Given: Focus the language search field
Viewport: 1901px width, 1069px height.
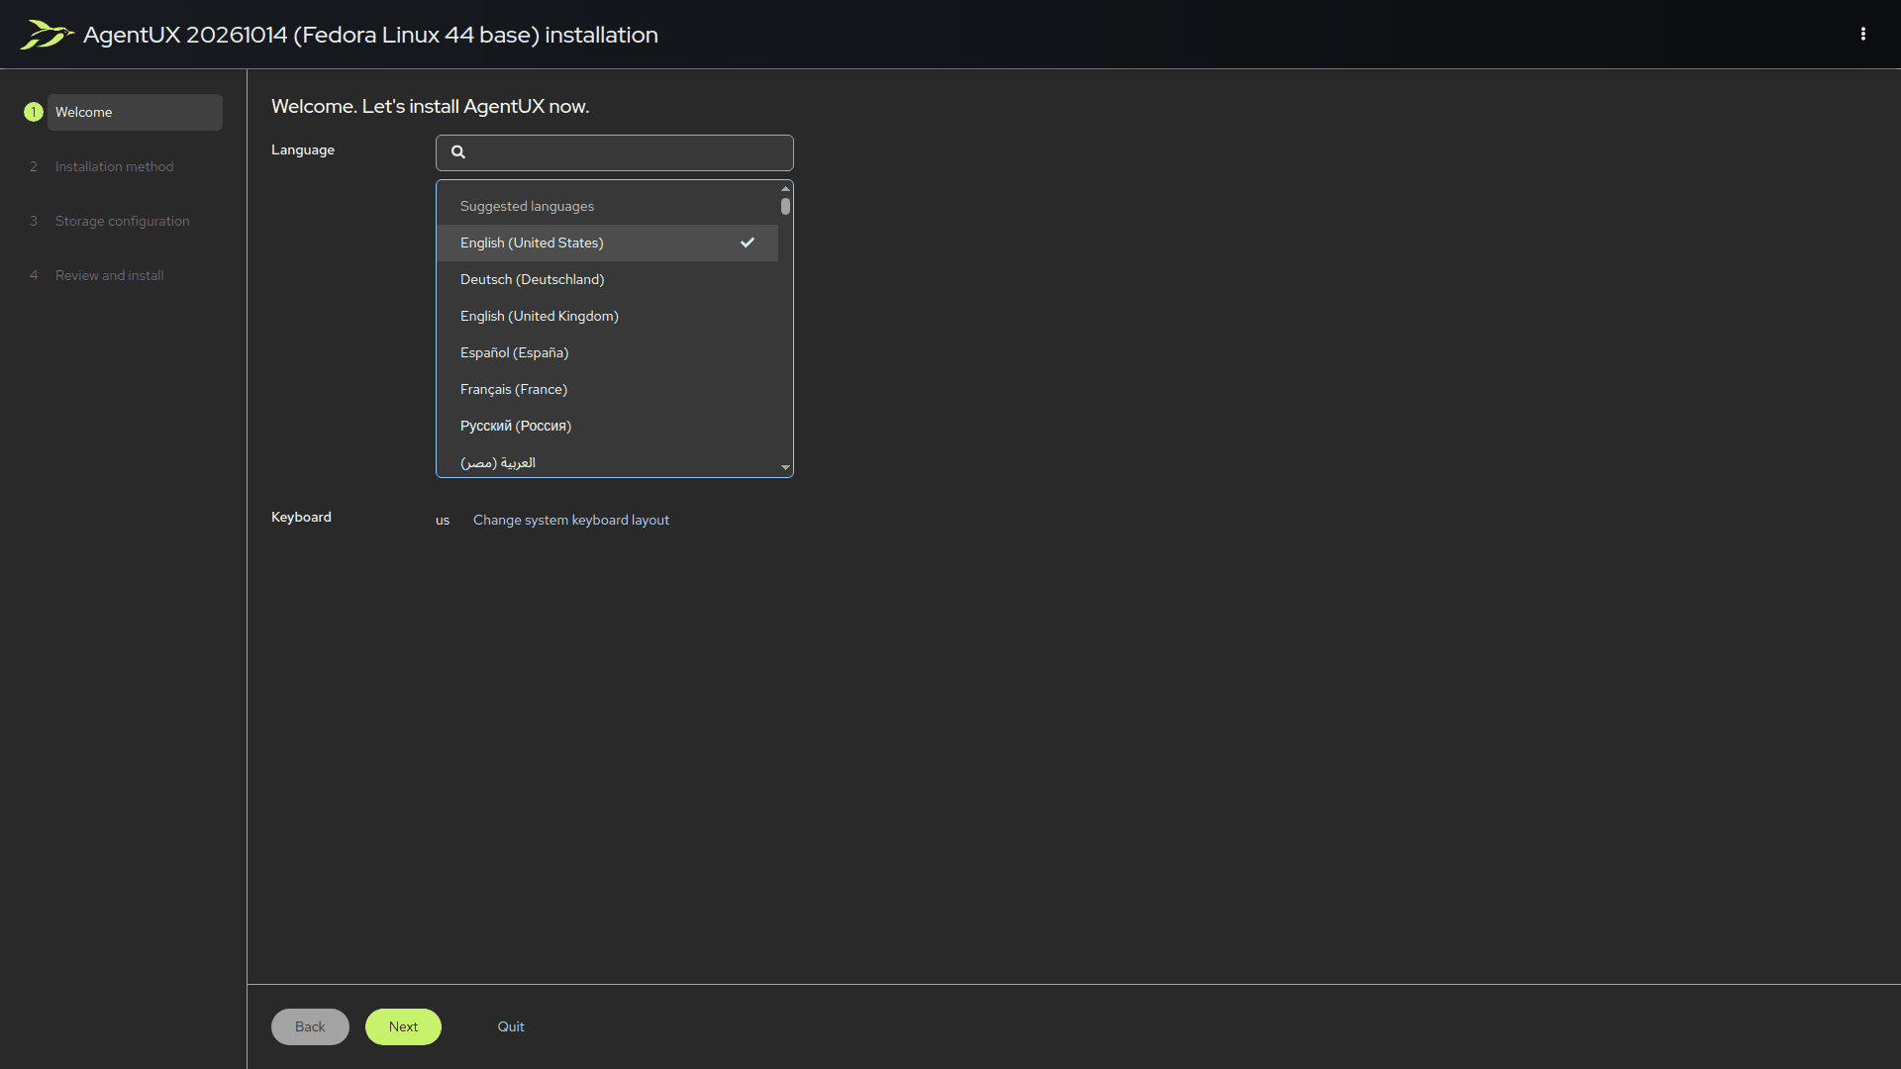Looking at the screenshot, I should tap(614, 152).
